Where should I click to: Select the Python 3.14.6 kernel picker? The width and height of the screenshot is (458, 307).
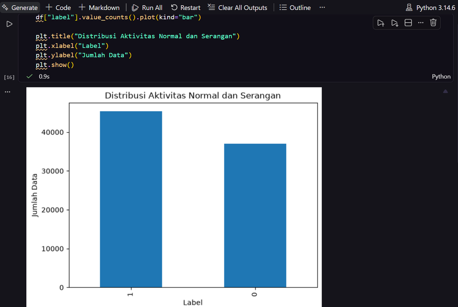pos(430,8)
